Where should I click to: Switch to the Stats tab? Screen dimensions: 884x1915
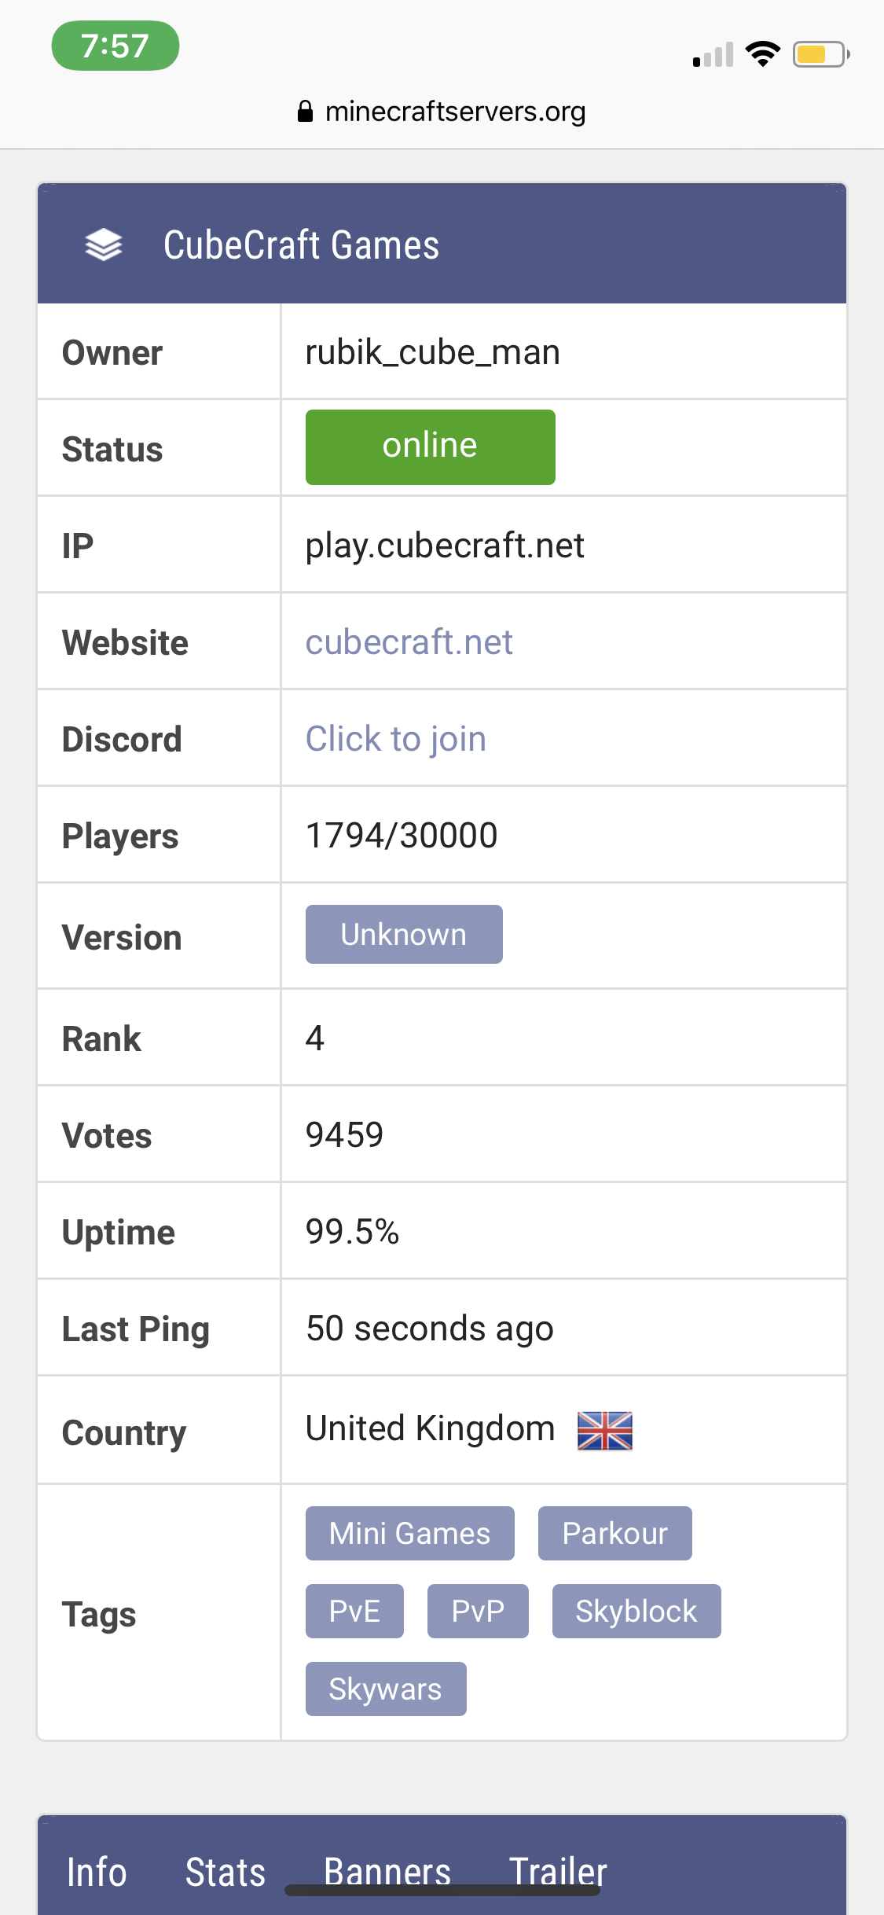(x=225, y=1872)
